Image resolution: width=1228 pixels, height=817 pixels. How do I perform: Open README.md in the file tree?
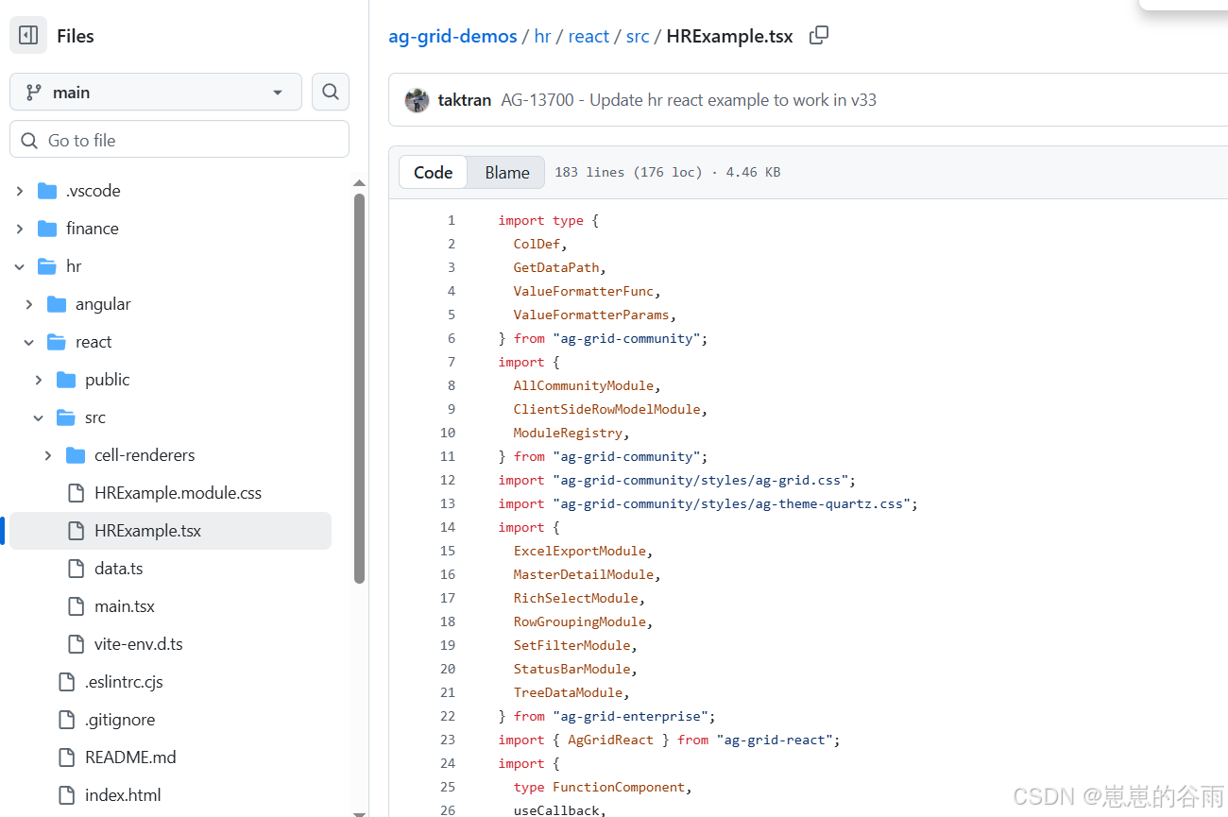click(130, 757)
